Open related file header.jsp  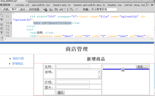[115, 5]
